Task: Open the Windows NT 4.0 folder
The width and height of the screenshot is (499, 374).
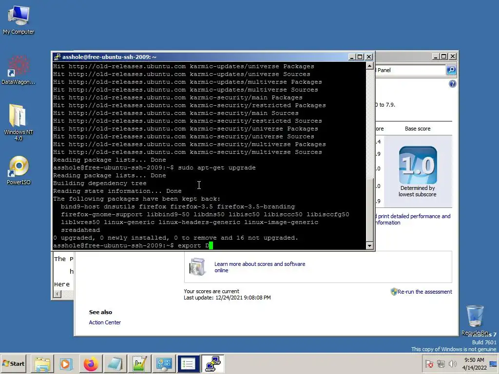Action: (19, 122)
